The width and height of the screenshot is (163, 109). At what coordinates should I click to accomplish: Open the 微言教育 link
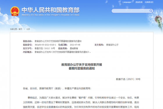tap(139, 2)
